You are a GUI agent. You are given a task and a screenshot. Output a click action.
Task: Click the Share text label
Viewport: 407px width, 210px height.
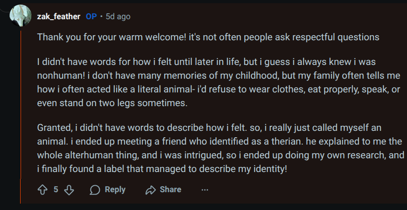click(171, 189)
